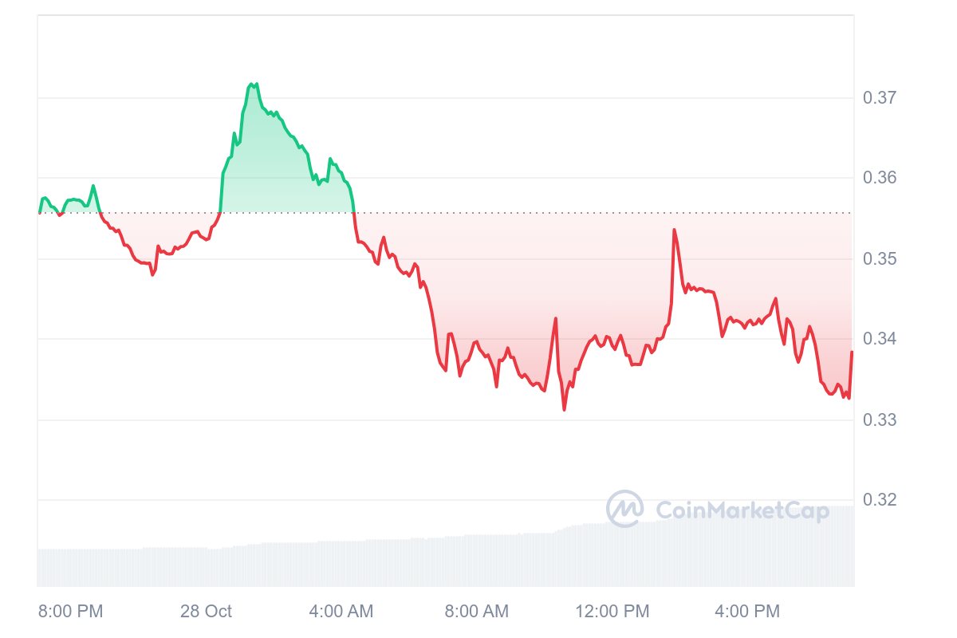
Task: Click the 0.37 price axis label
Action: [880, 98]
